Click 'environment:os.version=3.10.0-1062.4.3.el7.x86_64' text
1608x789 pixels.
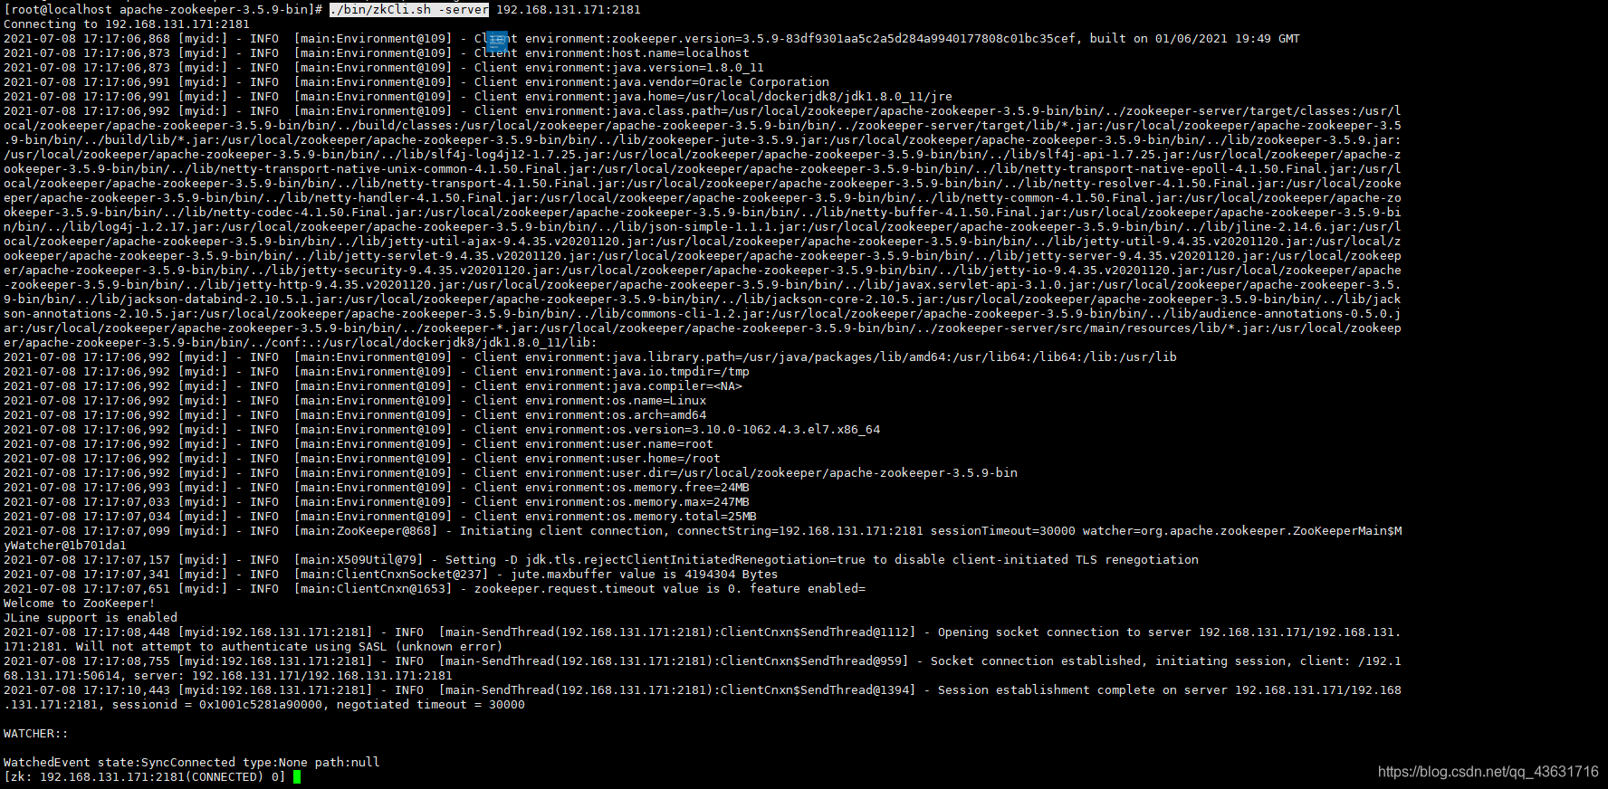click(x=703, y=430)
